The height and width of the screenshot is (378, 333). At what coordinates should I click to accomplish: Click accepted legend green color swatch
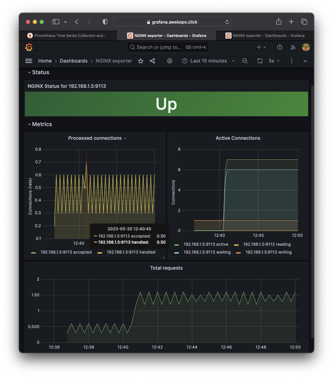pos(33,253)
